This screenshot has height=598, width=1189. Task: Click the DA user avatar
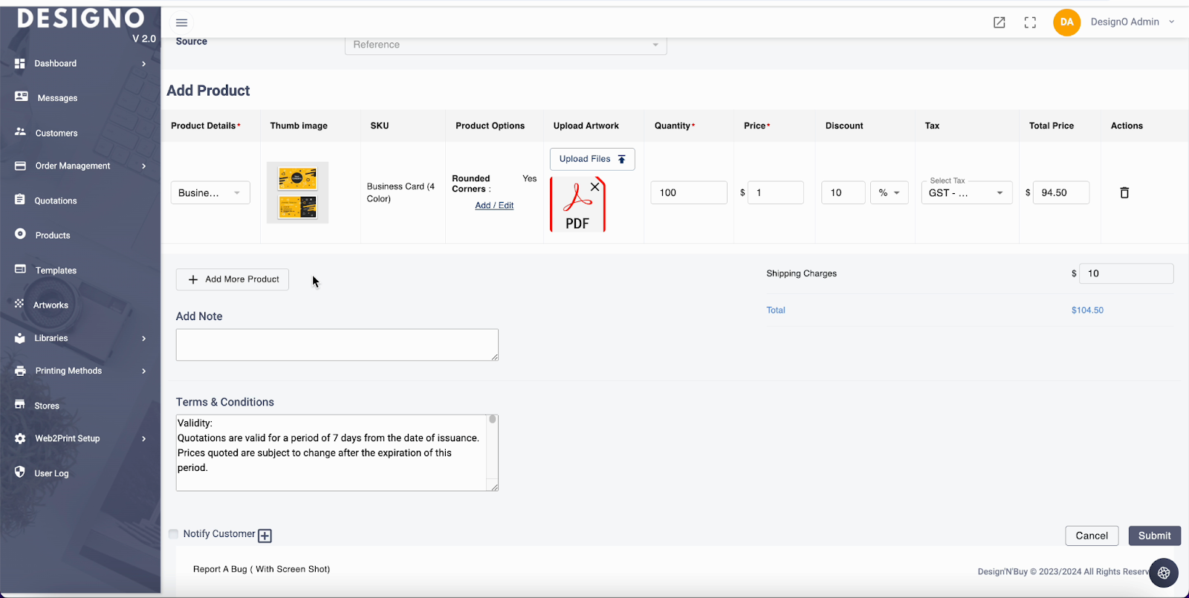tap(1066, 22)
